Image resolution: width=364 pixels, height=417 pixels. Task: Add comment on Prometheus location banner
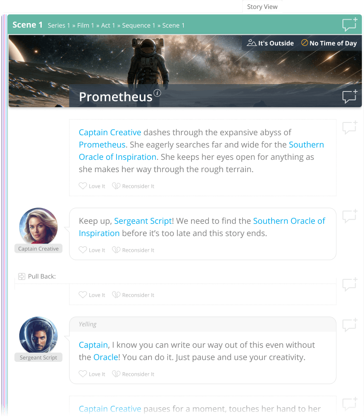349,96
